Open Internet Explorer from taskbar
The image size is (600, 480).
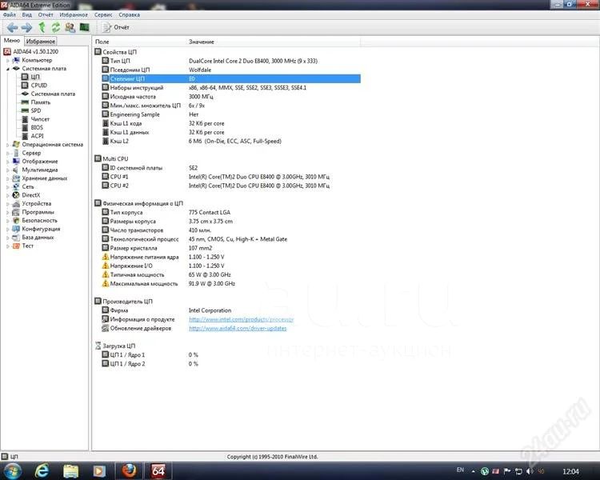point(42,471)
